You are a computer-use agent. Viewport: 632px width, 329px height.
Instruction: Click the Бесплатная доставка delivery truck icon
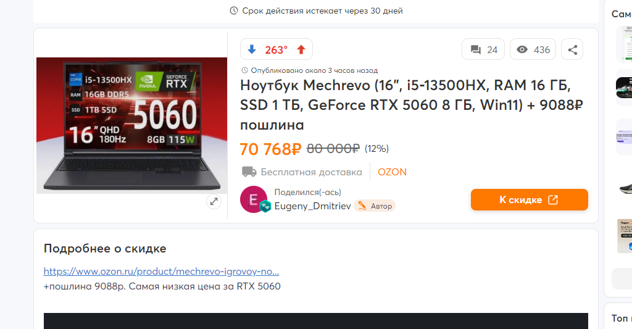[249, 172]
